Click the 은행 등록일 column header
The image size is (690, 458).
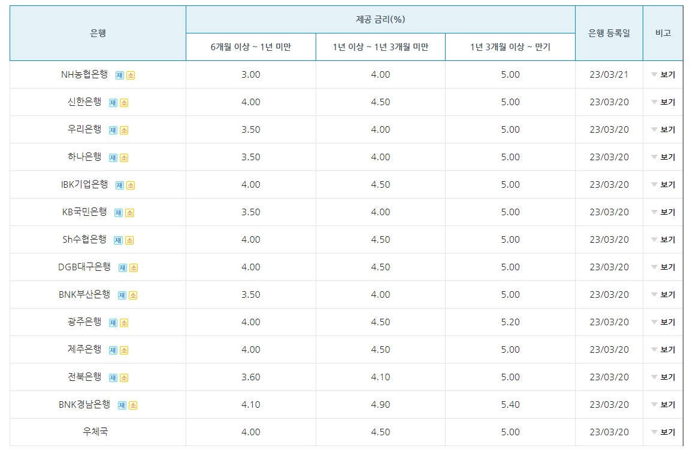[609, 33]
